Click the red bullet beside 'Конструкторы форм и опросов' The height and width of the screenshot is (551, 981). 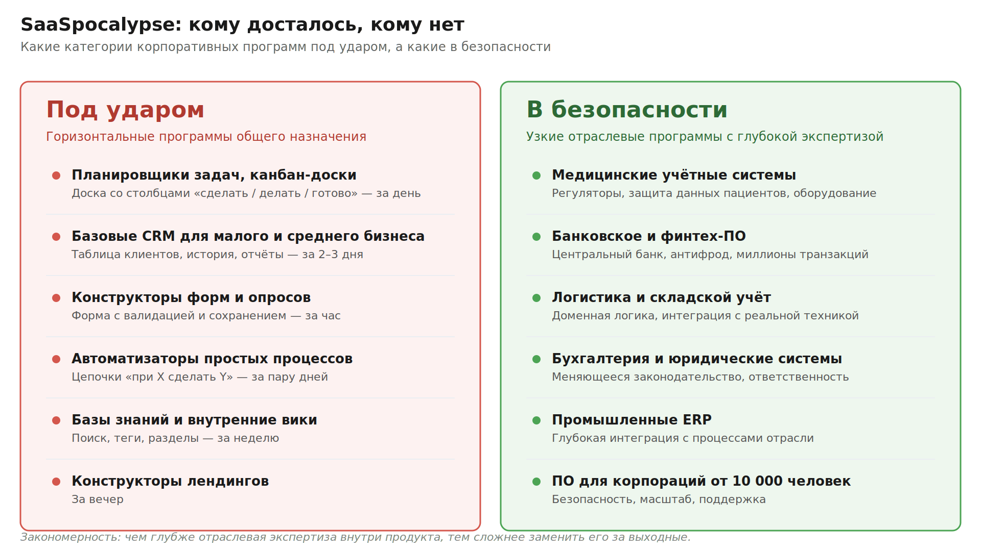(x=56, y=298)
